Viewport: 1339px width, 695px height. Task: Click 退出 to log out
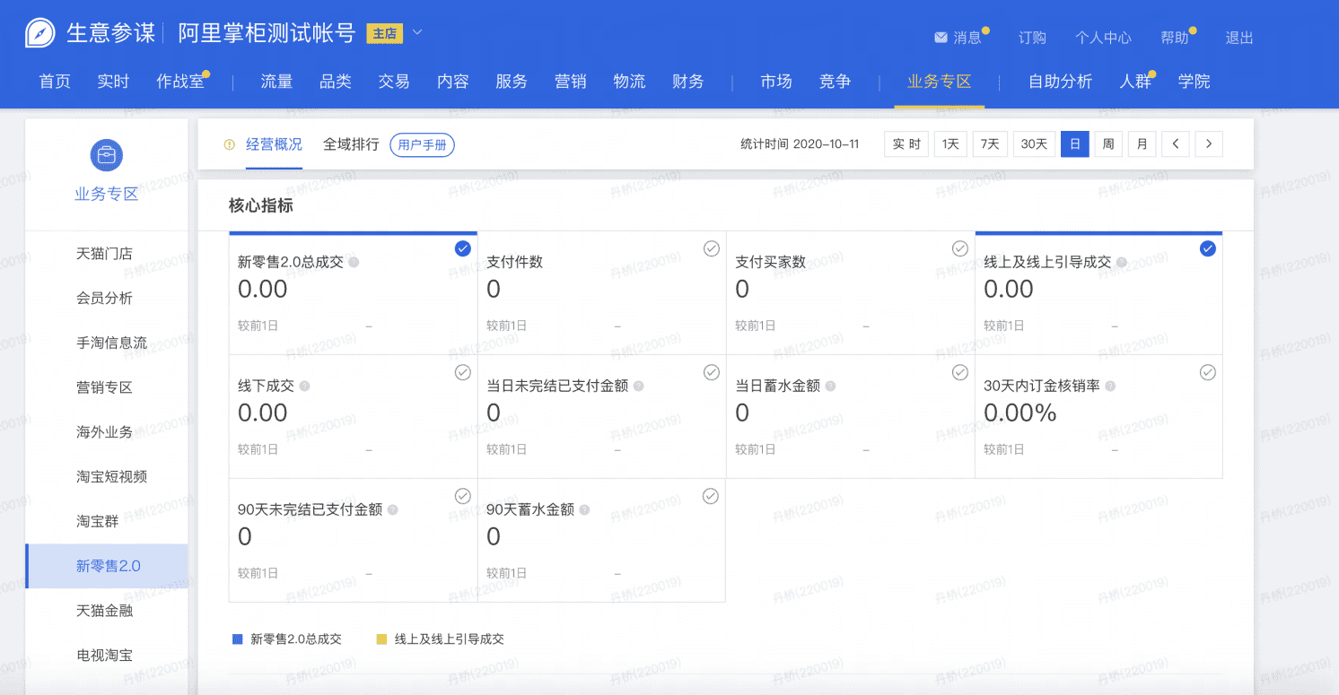coord(1239,38)
